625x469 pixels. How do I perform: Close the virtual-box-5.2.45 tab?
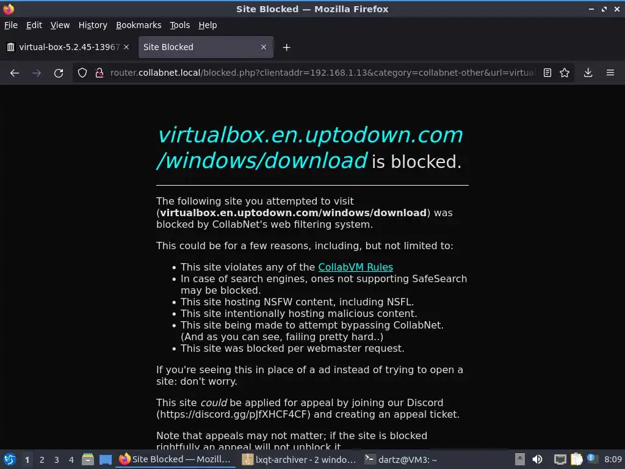coord(126,47)
